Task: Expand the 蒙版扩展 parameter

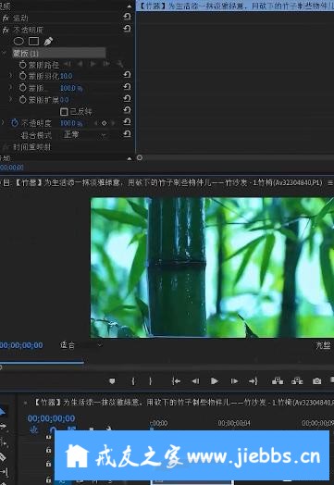Action: [x=11, y=100]
